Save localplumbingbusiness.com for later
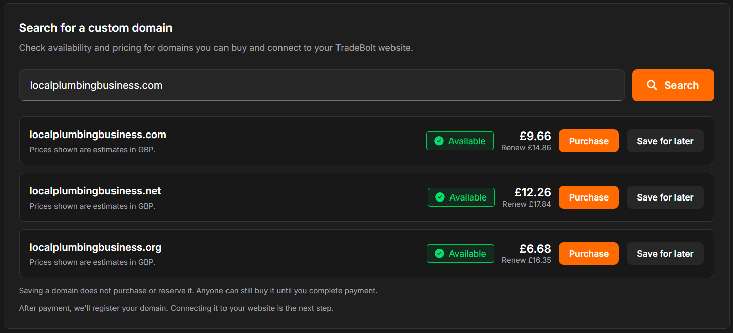Screen dimensions: 733x333 [x=664, y=141]
